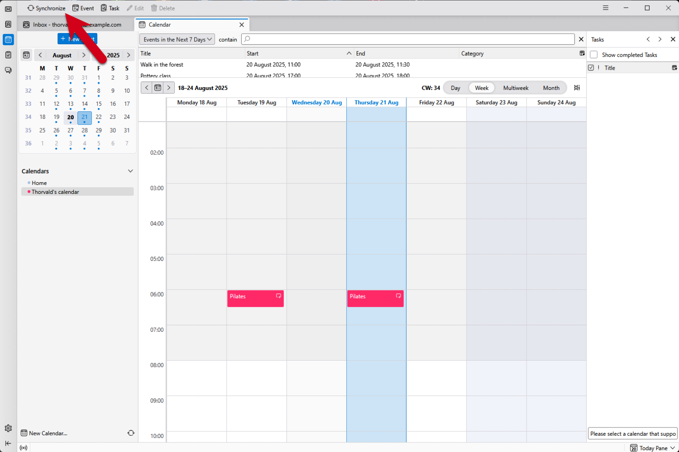The width and height of the screenshot is (679, 452).
Task: Select the Calendar icon in the sidebar
Action: click(8, 40)
